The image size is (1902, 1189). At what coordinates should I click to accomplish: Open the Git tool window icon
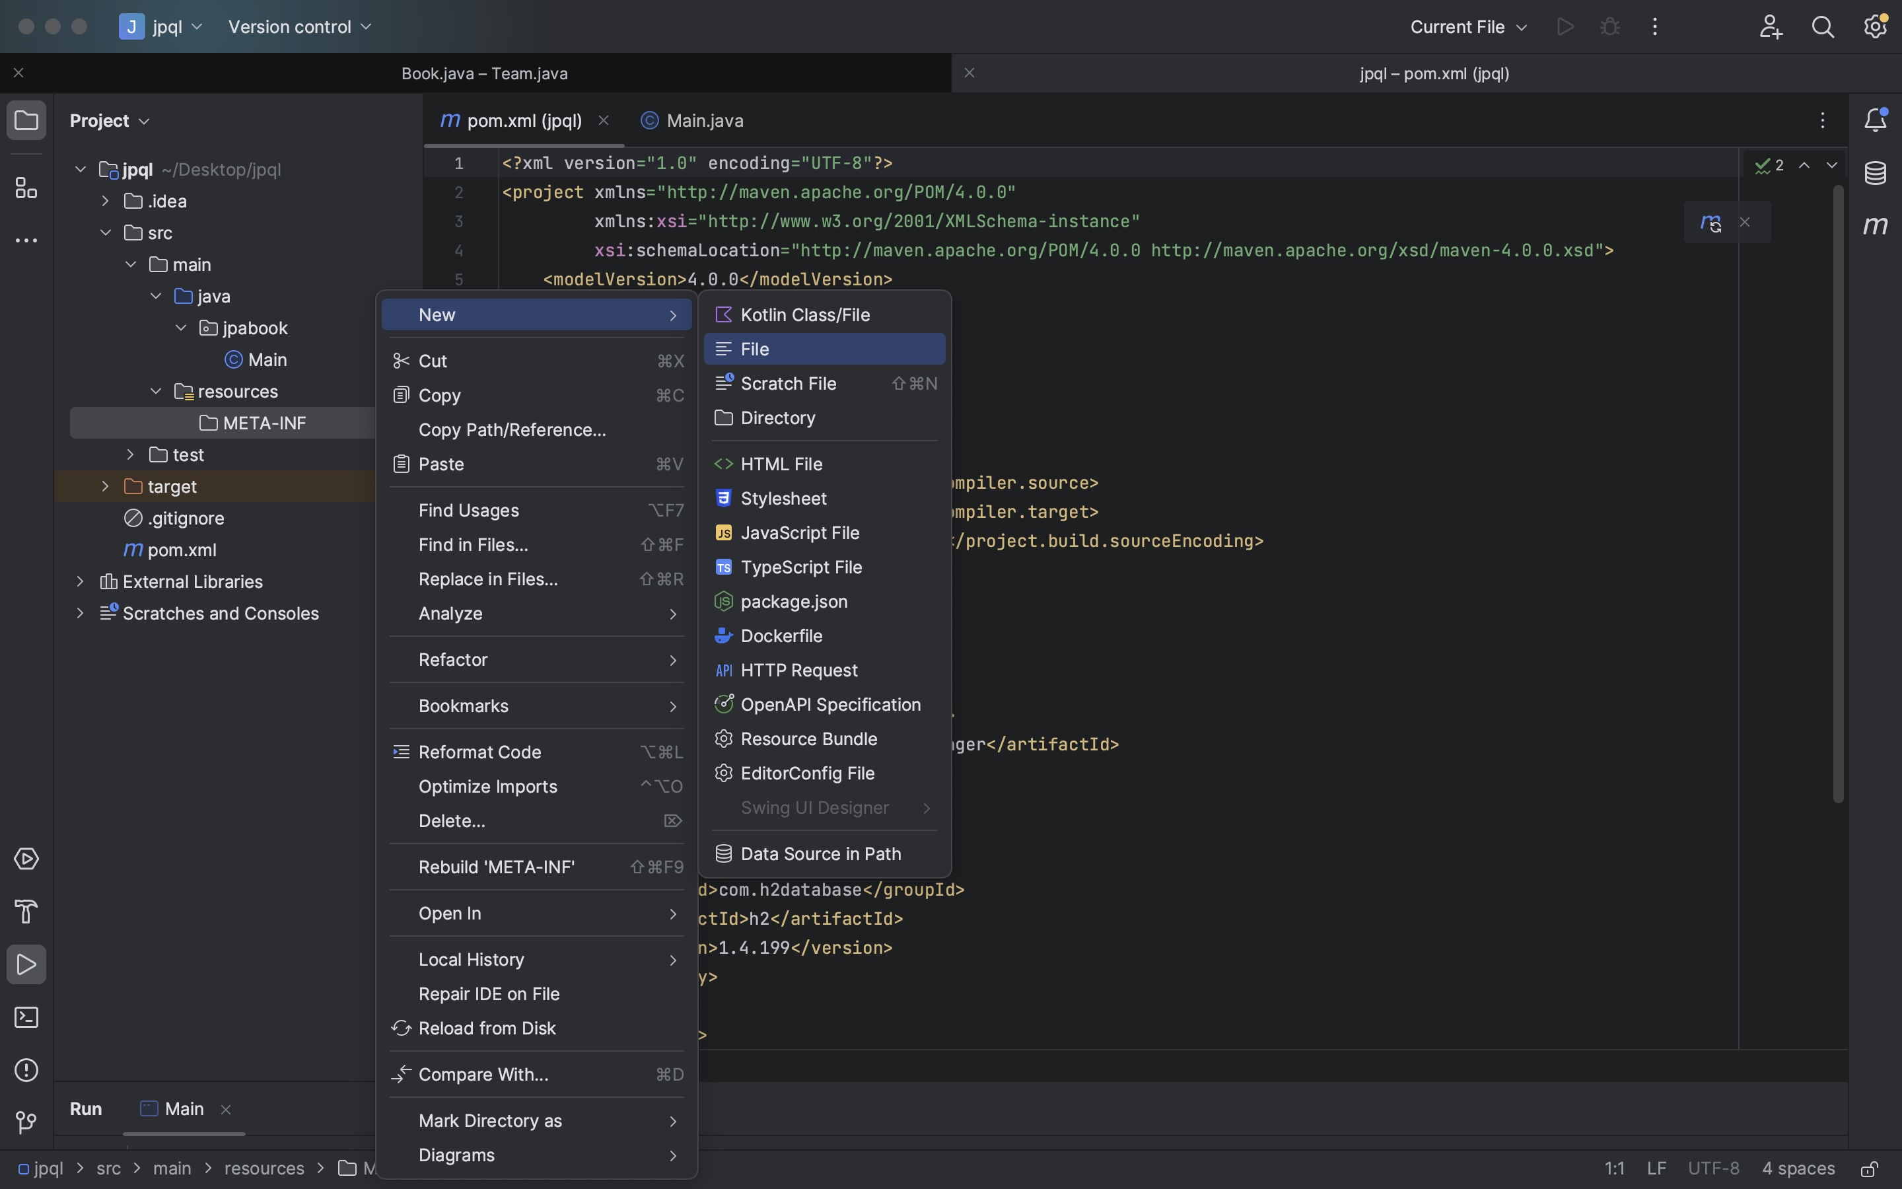tap(26, 1122)
